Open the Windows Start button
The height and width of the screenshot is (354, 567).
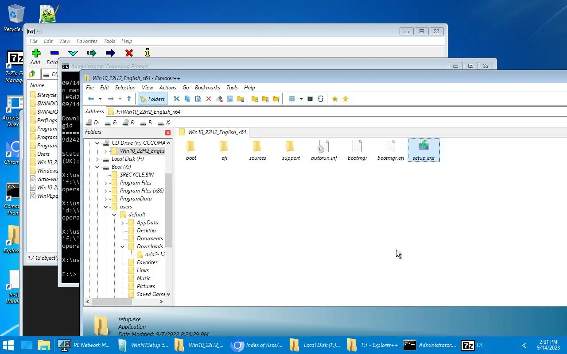tap(8, 345)
